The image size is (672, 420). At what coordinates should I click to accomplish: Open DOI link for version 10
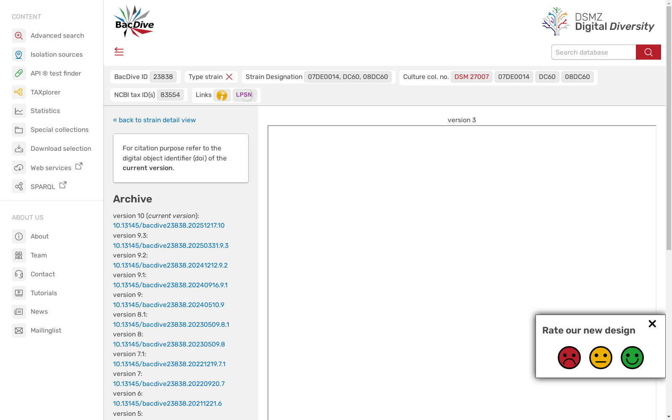point(169,226)
